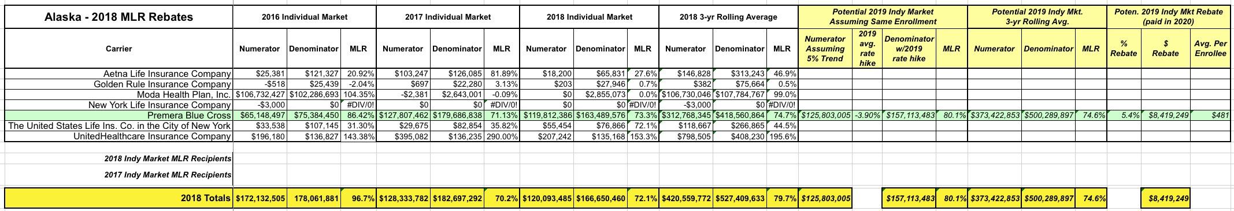Click the Premera Blue Cross carrier cell
The width and height of the screenshot is (1234, 211).
pos(118,115)
